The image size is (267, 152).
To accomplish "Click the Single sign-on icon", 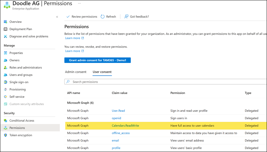I will click(x=5, y=82).
